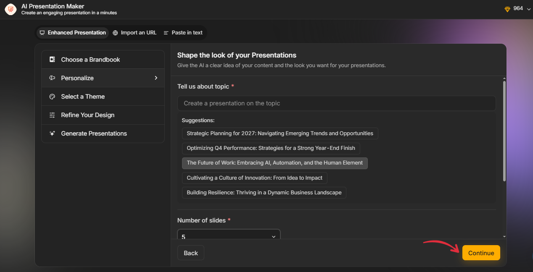Click the diamond credits icon
Image resolution: width=533 pixels, height=272 pixels.
pos(507,9)
